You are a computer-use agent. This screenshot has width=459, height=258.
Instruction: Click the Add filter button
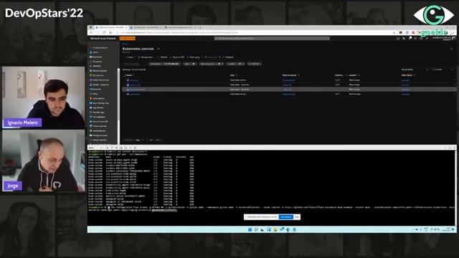click(254, 64)
